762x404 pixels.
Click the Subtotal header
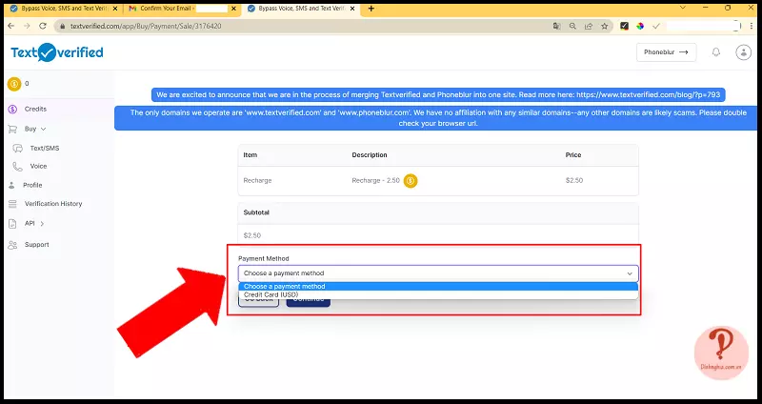pos(256,212)
